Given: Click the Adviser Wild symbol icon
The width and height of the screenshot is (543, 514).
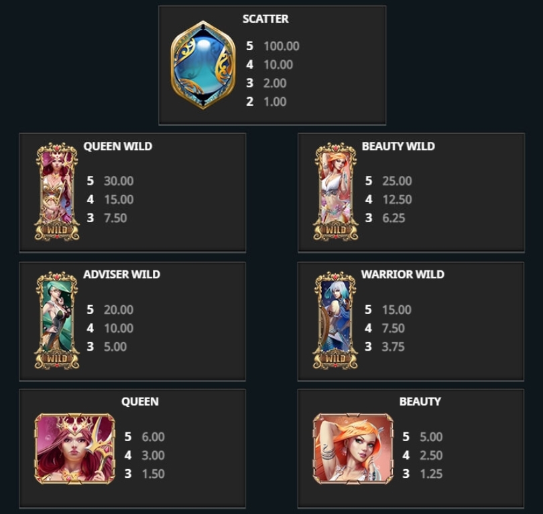Looking at the screenshot, I should click(57, 321).
